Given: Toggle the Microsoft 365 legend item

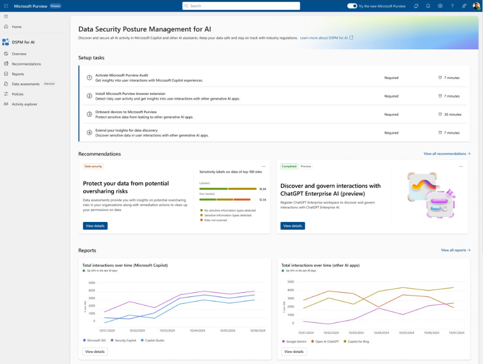Looking at the screenshot, I should coord(95,340).
